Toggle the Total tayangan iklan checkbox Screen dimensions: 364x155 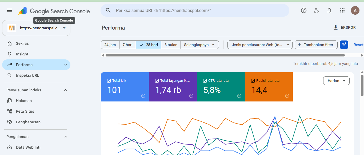pyautogui.click(x=157, y=81)
